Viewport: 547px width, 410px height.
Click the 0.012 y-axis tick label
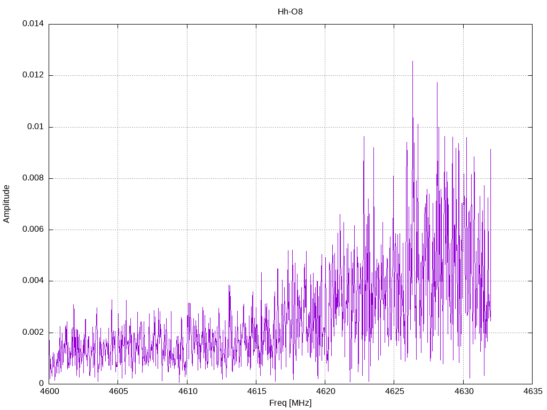(x=33, y=75)
